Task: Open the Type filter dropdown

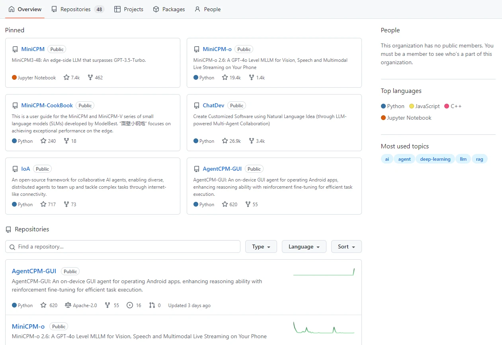Action: pos(261,247)
